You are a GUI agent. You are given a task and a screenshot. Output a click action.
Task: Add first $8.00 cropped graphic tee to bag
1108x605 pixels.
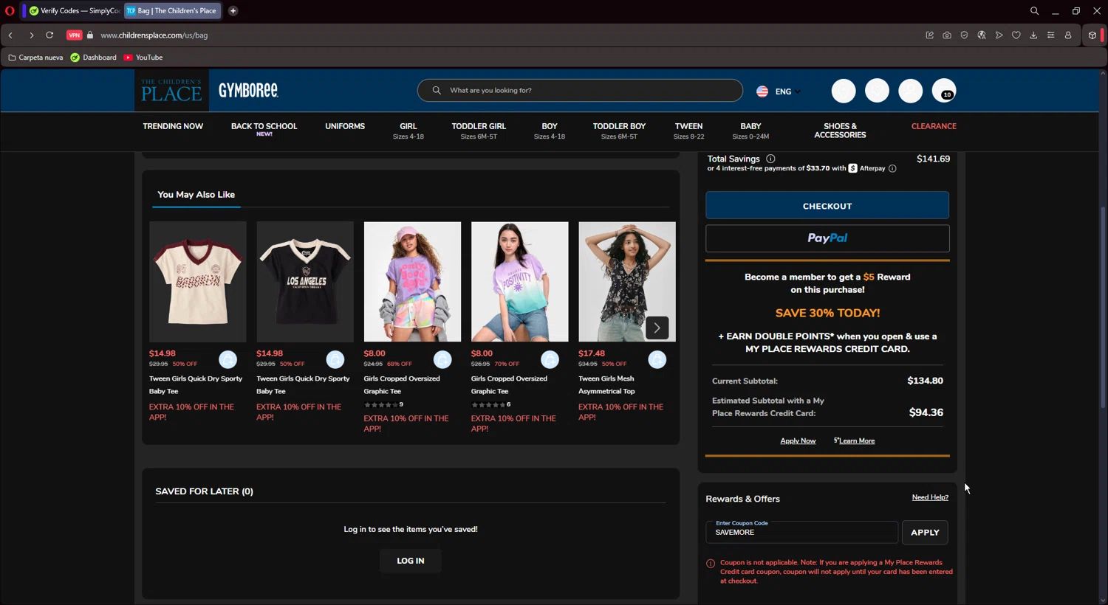pyautogui.click(x=442, y=359)
